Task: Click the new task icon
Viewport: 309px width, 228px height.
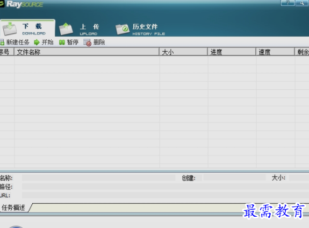Action: click(2, 42)
